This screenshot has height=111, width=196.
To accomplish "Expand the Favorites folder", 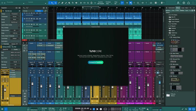I will click(169, 24).
